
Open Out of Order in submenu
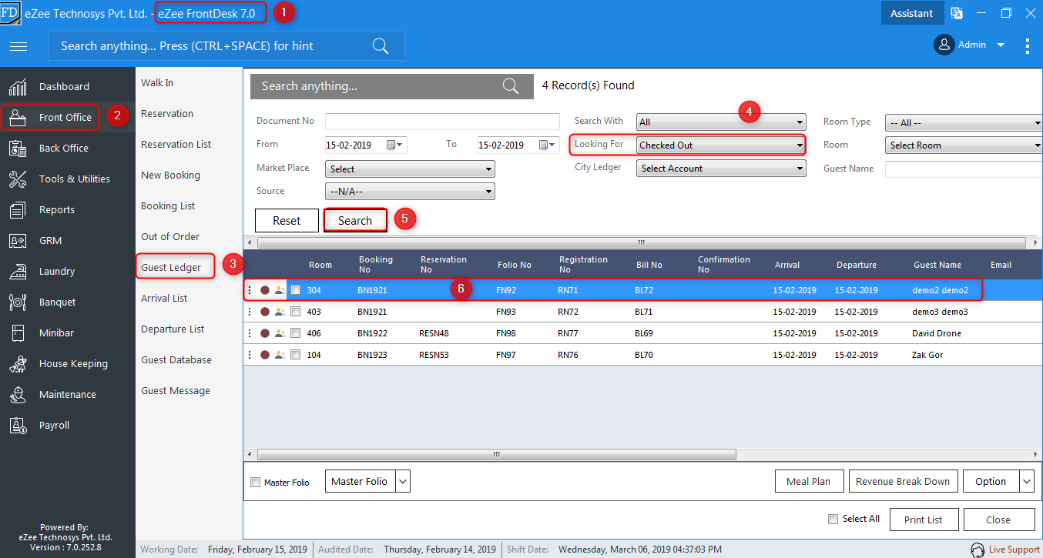pos(170,236)
